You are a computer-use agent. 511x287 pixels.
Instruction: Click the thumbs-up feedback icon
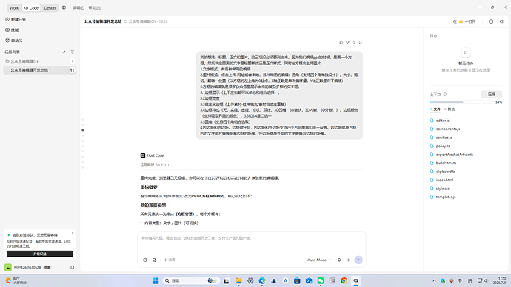(341, 42)
